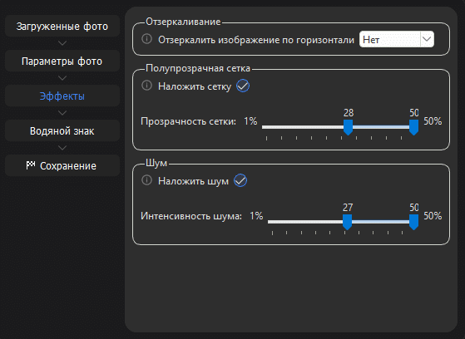Click info icon beside horizontal mirror option
The width and height of the screenshot is (465, 339).
click(146, 39)
